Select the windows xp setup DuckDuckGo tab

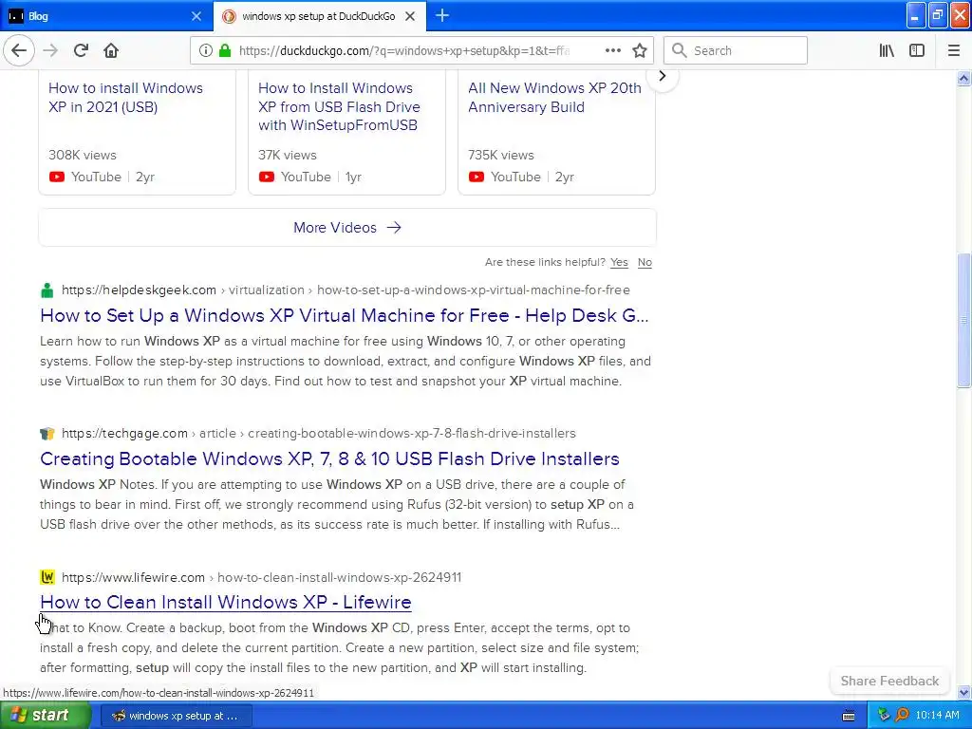319,16
